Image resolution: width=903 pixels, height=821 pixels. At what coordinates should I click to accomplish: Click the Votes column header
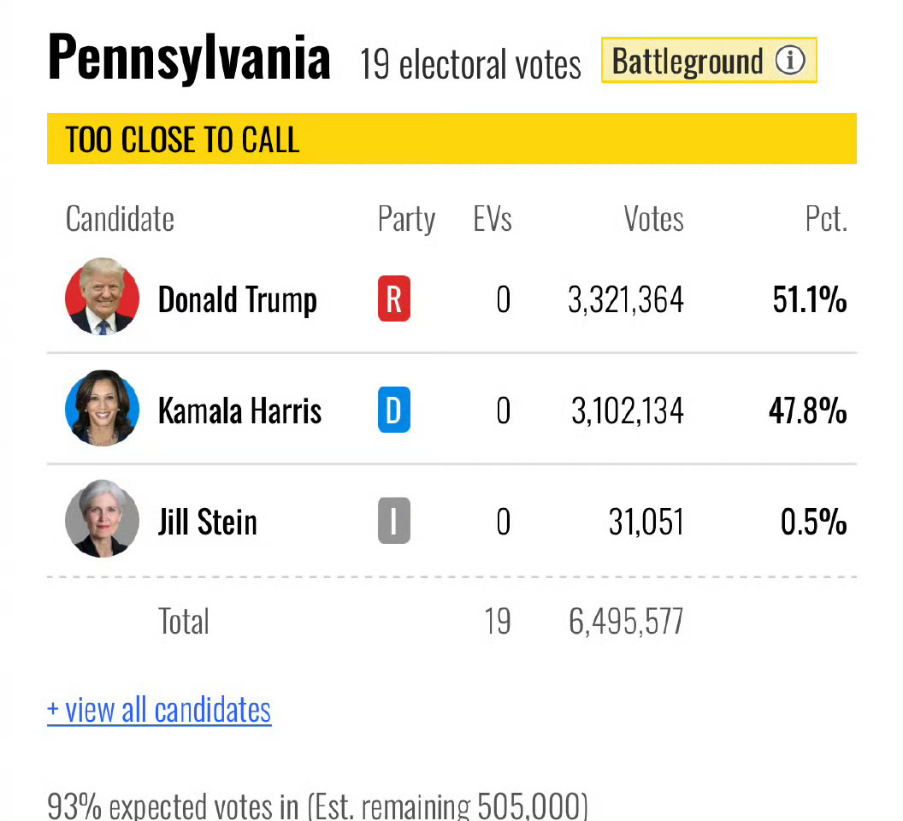[653, 219]
